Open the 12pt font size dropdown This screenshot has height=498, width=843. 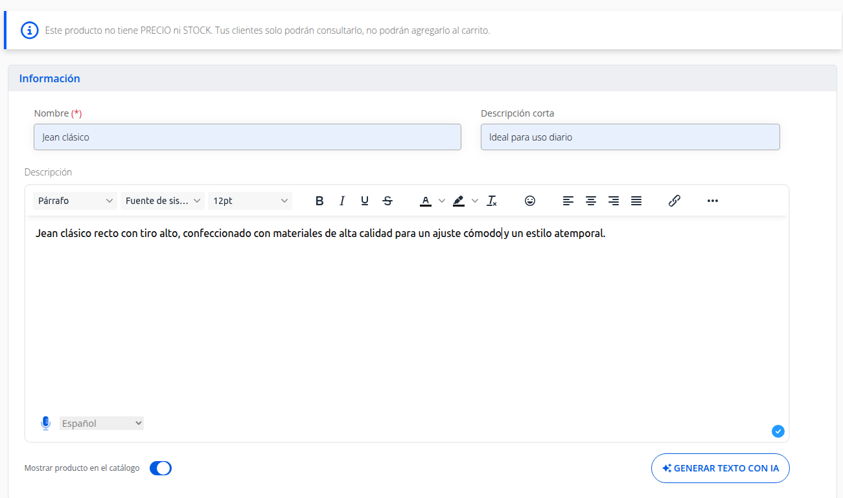pos(249,201)
